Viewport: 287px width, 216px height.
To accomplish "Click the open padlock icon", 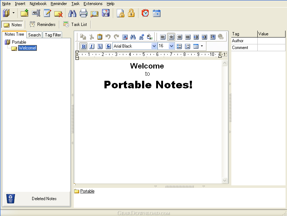I will pyautogui.click(x=131, y=13).
